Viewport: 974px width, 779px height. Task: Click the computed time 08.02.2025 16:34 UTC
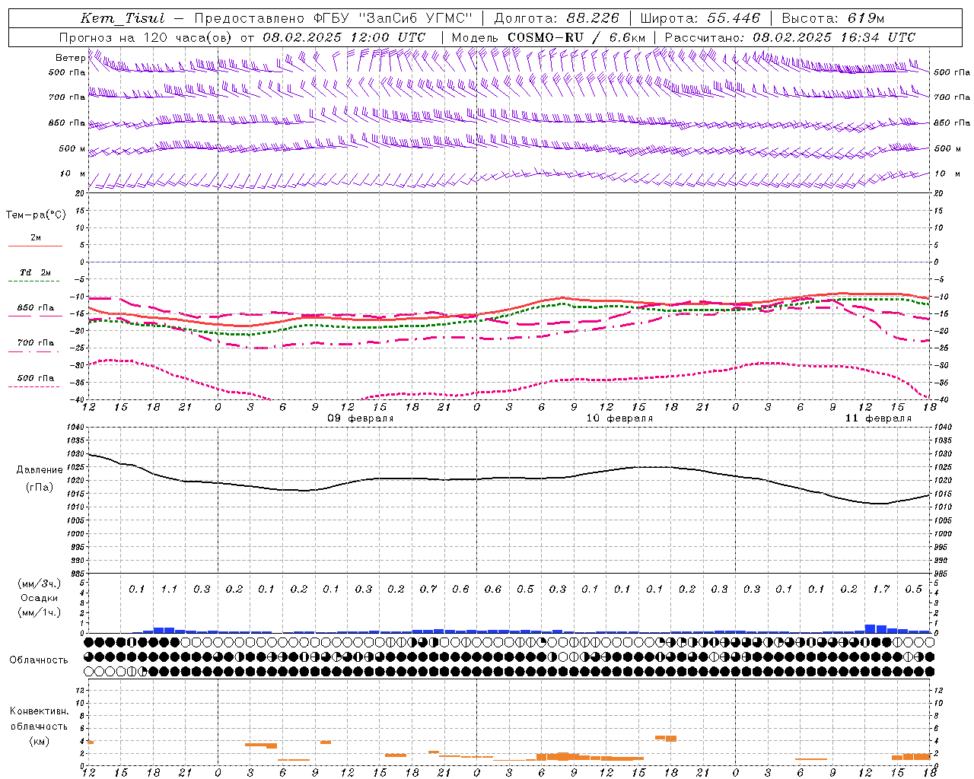click(x=834, y=37)
